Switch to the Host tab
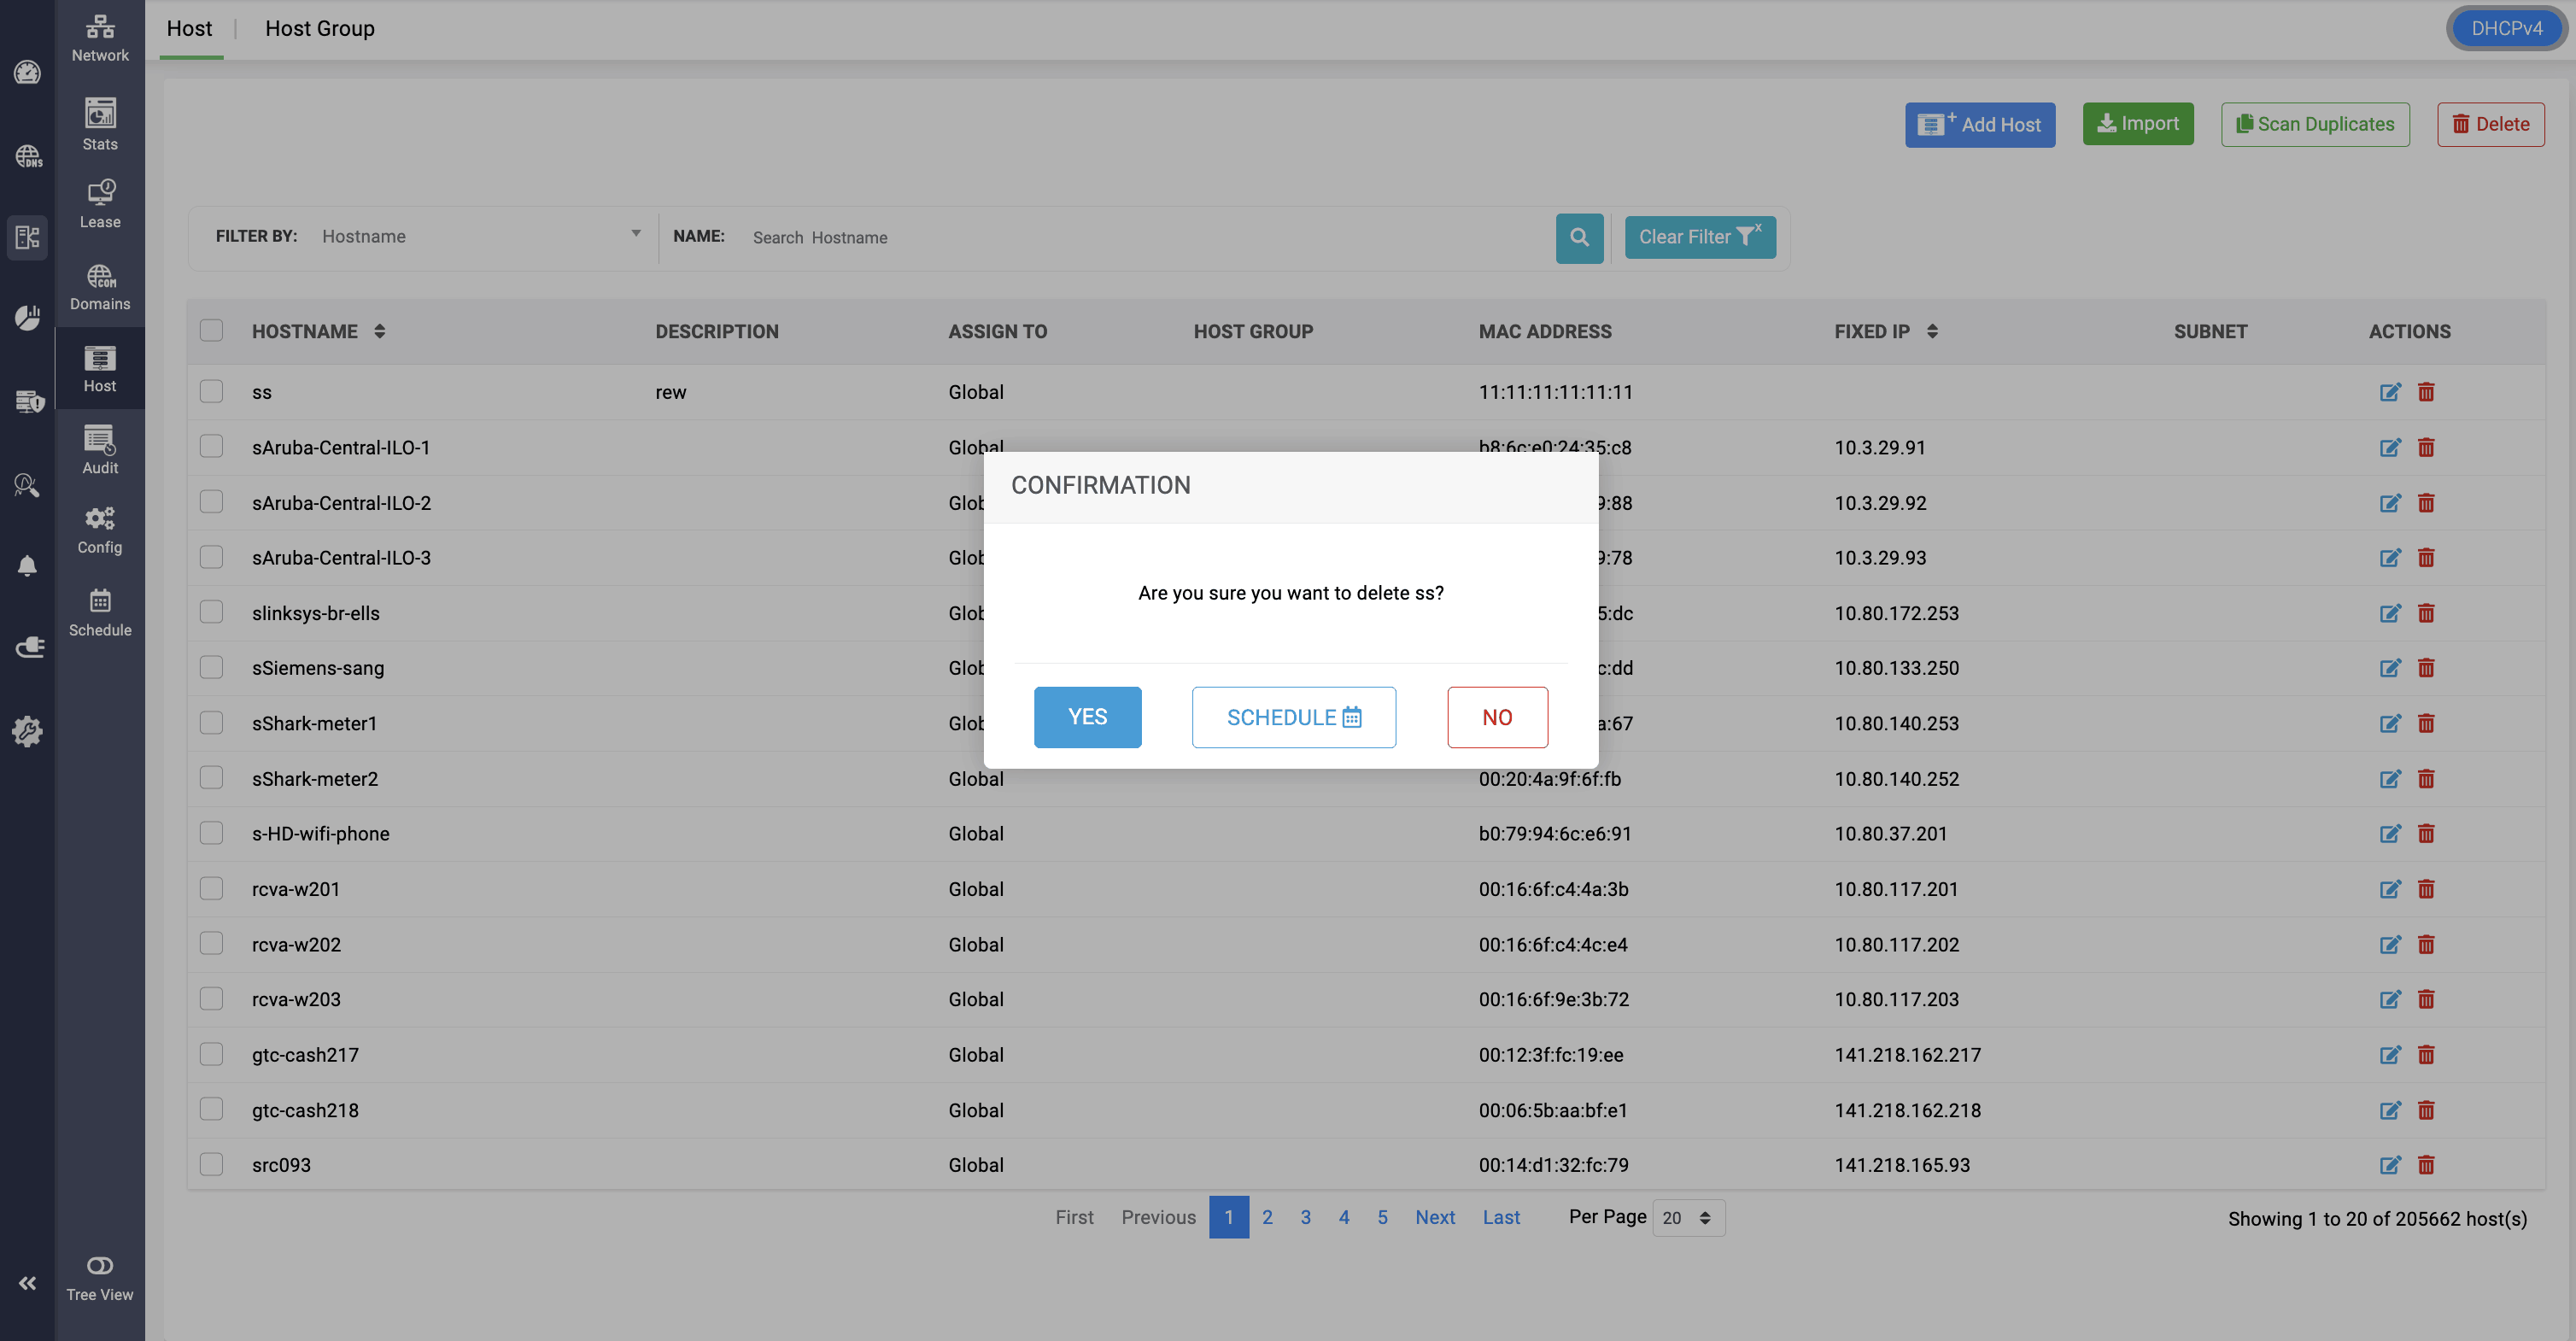 tap(190, 28)
